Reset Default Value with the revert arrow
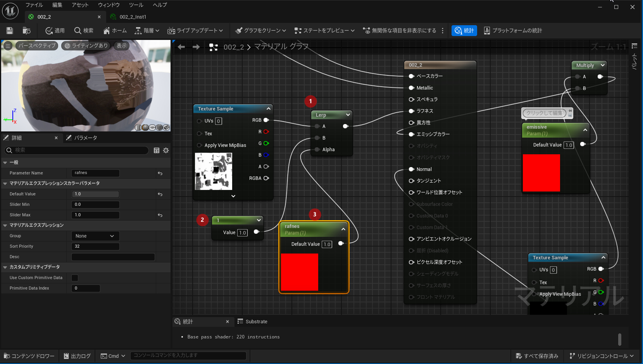 [160, 194]
